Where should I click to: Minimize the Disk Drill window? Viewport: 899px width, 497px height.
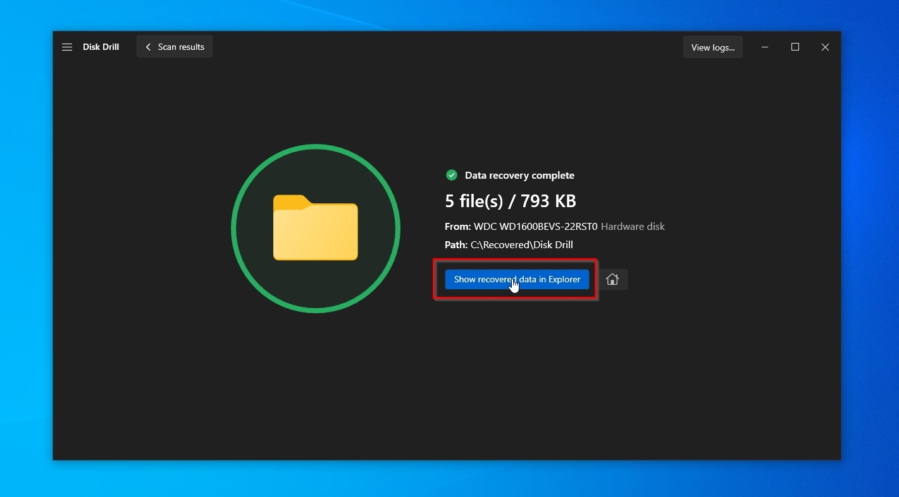(766, 47)
